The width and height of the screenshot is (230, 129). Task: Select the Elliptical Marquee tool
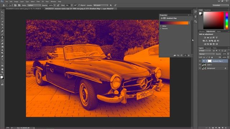2,15
